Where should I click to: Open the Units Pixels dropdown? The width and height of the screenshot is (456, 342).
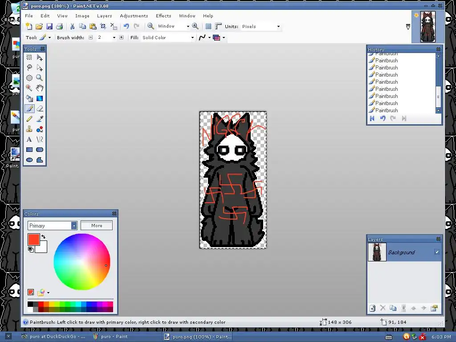click(x=278, y=26)
